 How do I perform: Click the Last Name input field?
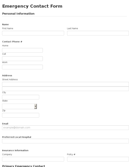click(x=98, y=33)
